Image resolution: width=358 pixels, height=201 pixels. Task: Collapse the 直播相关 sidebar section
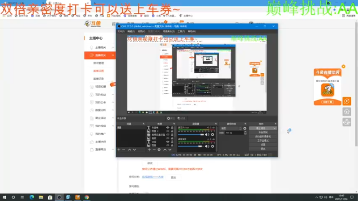[x=113, y=55]
